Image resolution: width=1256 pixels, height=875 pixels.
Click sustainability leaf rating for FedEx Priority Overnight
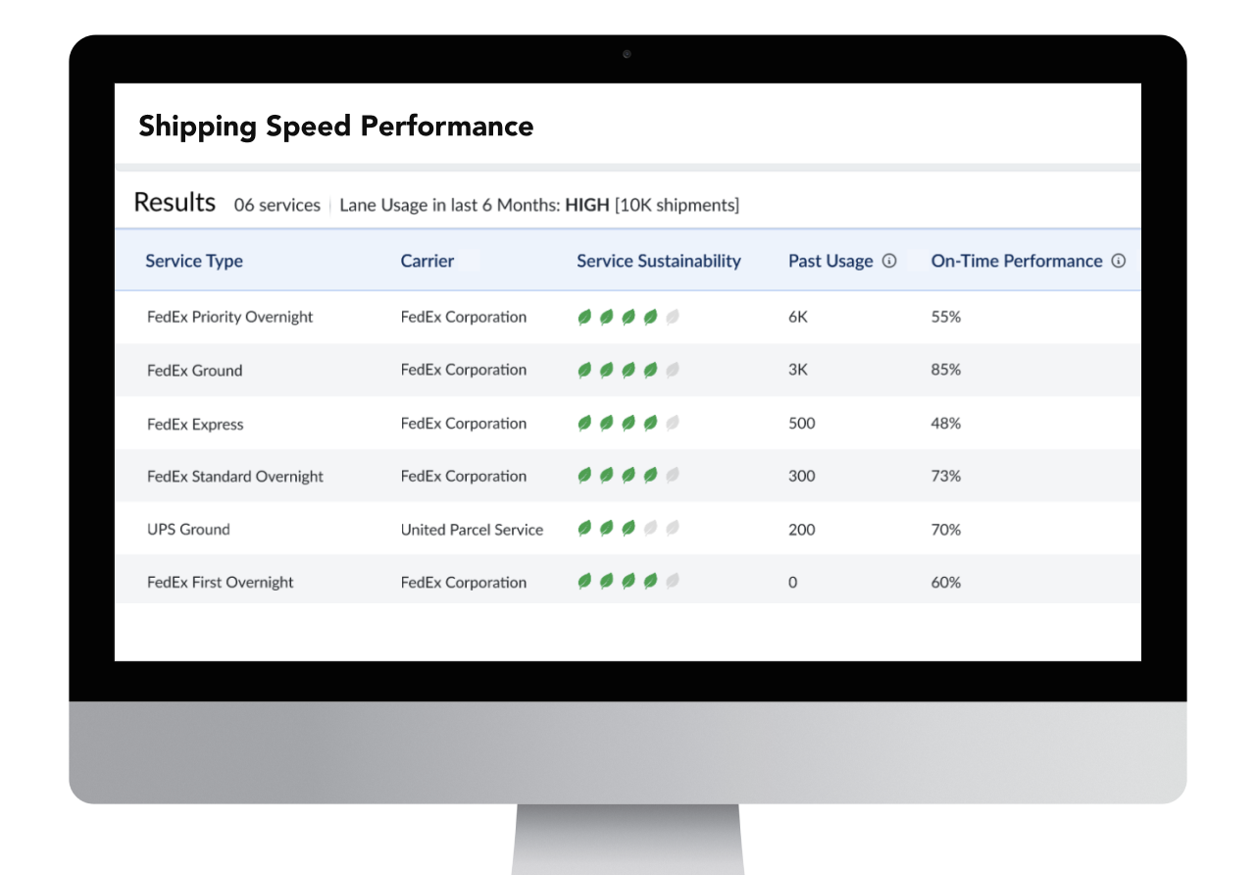(x=628, y=317)
